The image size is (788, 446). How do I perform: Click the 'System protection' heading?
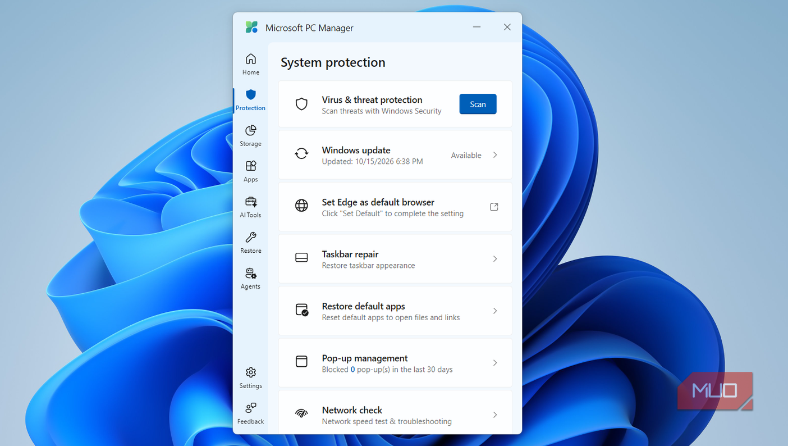333,62
